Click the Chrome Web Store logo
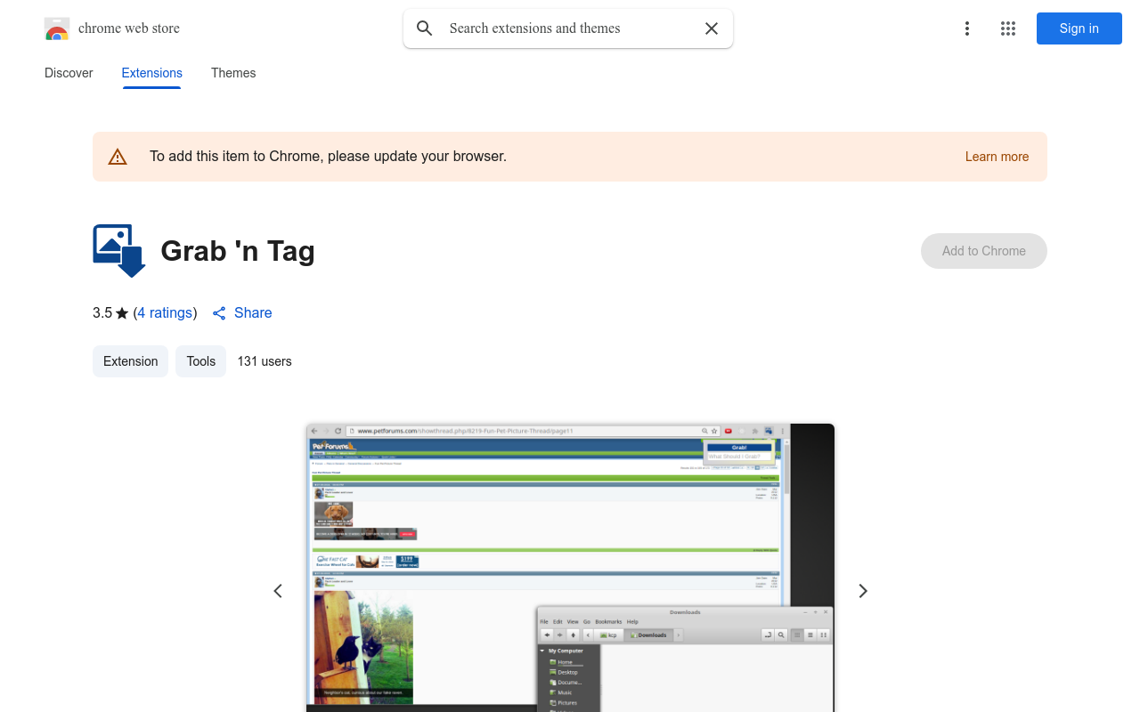 (x=57, y=28)
